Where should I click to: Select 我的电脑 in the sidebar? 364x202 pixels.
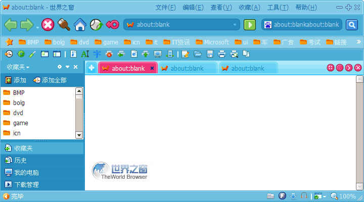point(42,172)
